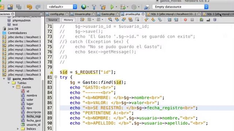Screen dimensions: 234x131
Task: Click the Debug Project icon
Action: click(123, 7)
